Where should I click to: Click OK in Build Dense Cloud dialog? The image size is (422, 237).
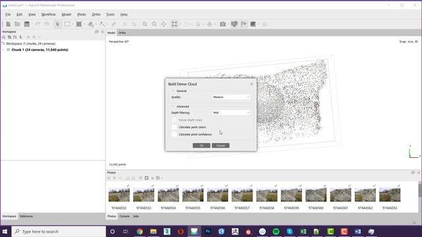click(201, 145)
